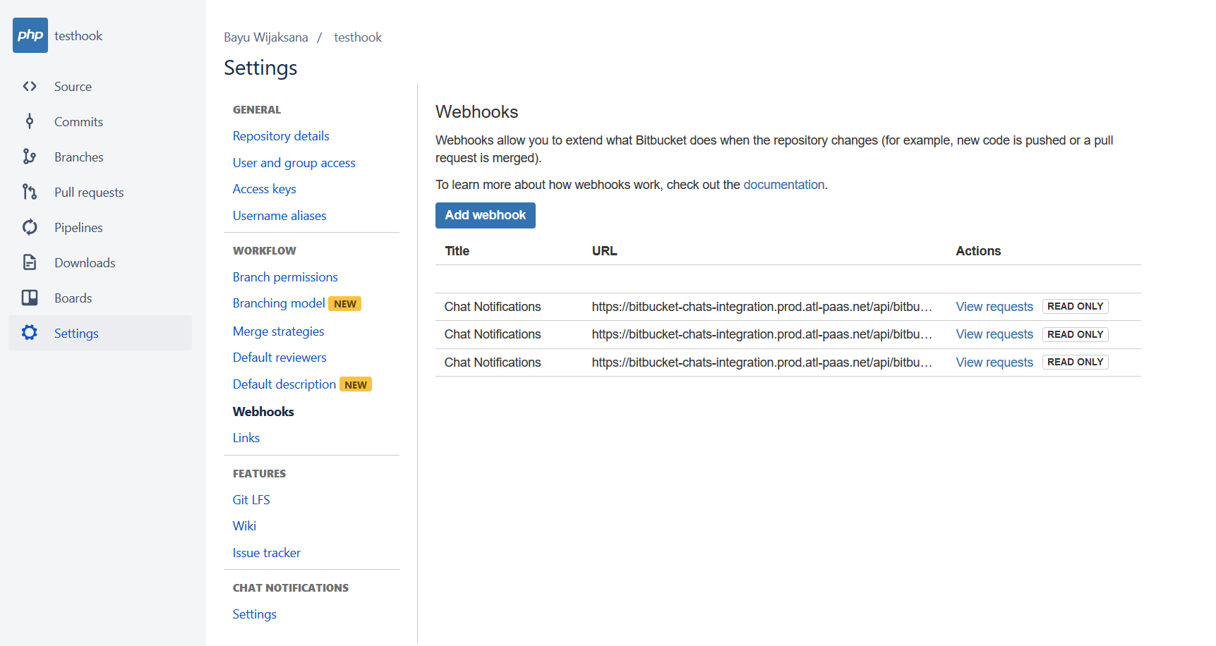Viewport: 1216px width, 646px height.
Task: Click second webhook URL text
Action: coord(762,334)
